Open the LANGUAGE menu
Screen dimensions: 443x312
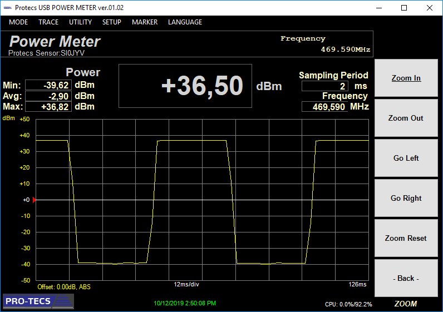(x=185, y=22)
